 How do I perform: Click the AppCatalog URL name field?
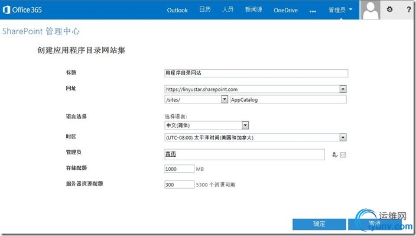288,99
